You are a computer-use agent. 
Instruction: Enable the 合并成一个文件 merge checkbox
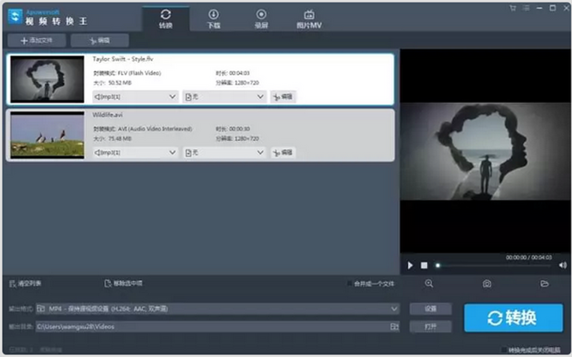(350, 284)
